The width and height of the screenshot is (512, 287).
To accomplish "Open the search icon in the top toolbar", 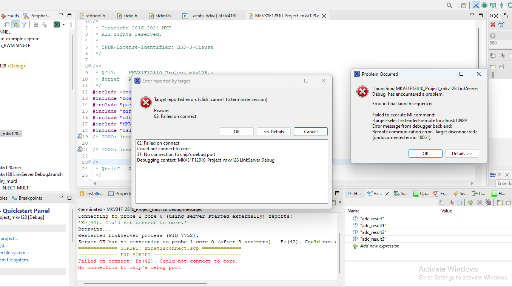I will click(x=449, y=5).
